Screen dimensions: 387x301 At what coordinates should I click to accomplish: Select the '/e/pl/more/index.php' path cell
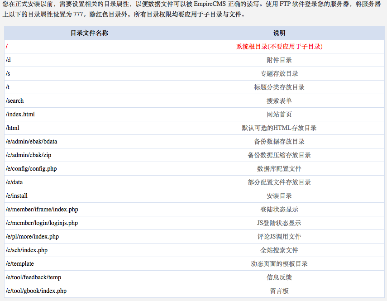pyautogui.click(x=89, y=236)
